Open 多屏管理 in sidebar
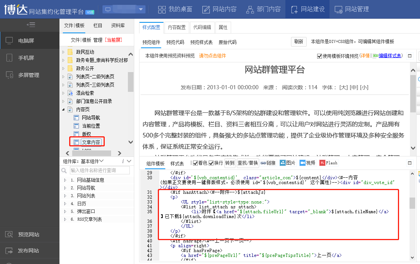 click(30, 75)
